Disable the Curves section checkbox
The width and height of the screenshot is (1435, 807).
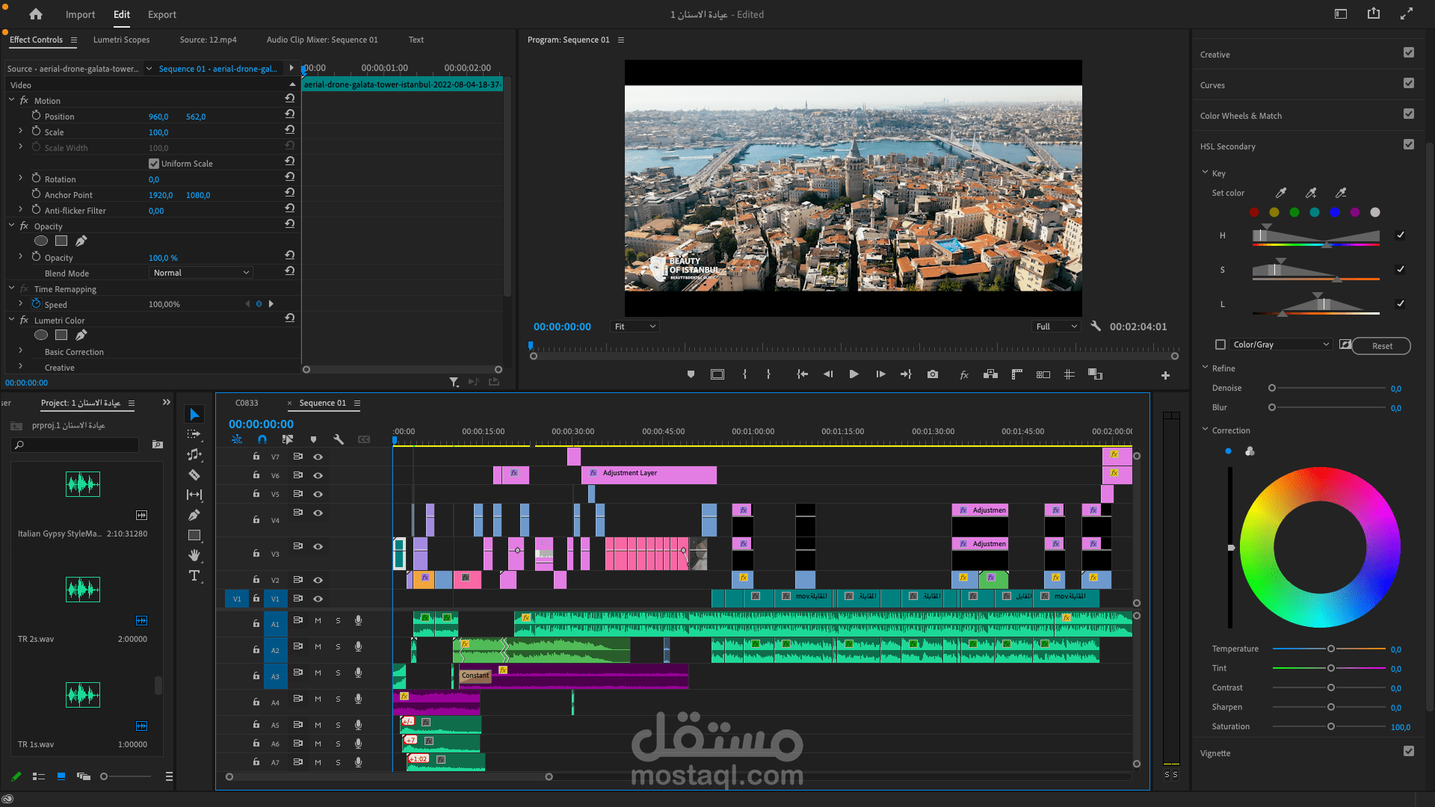1409,83
